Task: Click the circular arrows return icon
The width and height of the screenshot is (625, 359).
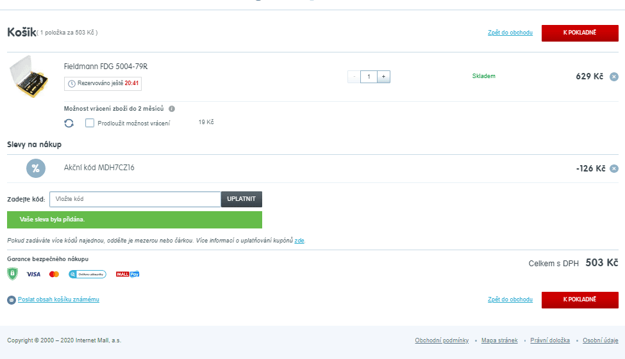Action: [69, 123]
